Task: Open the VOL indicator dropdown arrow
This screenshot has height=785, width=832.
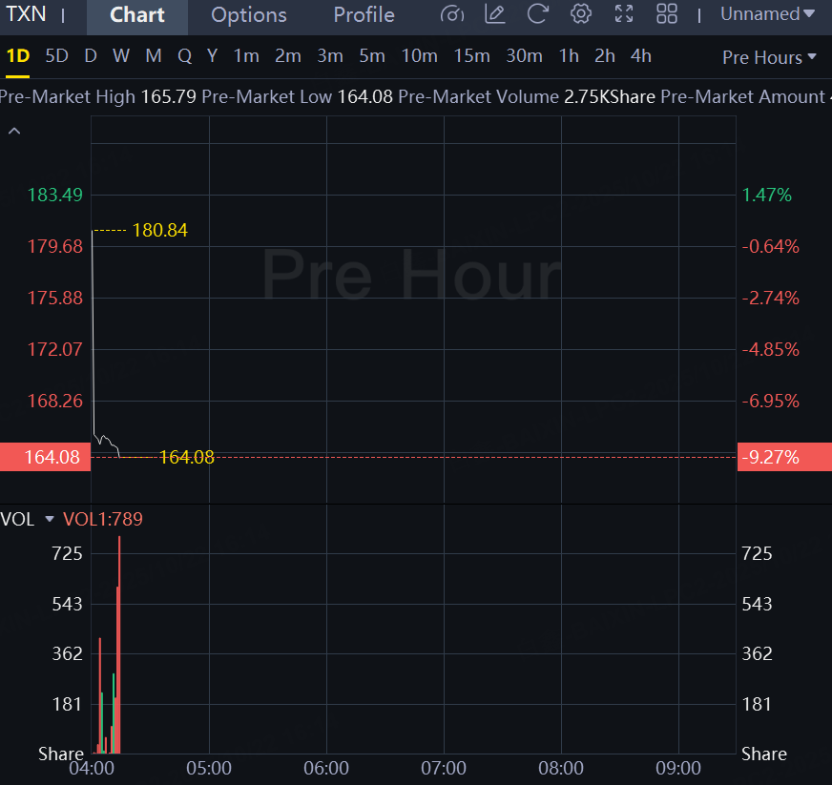Action: click(x=50, y=519)
